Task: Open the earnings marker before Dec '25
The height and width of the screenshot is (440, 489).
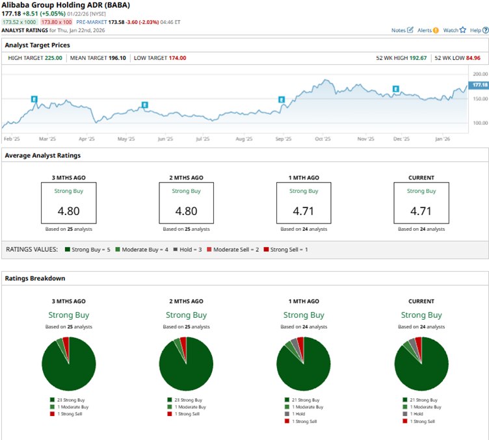Action: 395,88
